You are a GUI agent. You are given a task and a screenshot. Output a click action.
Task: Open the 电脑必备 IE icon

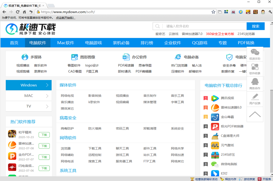tap(178, 57)
